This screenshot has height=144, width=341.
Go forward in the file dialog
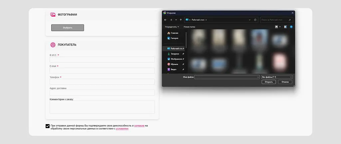click(171, 20)
